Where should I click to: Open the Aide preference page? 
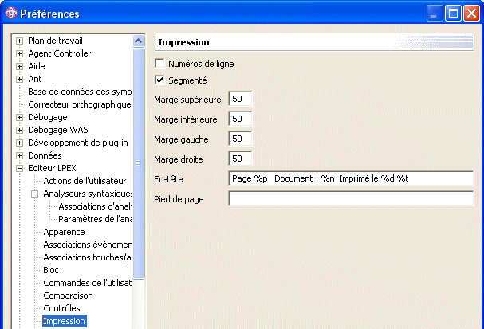click(x=37, y=66)
